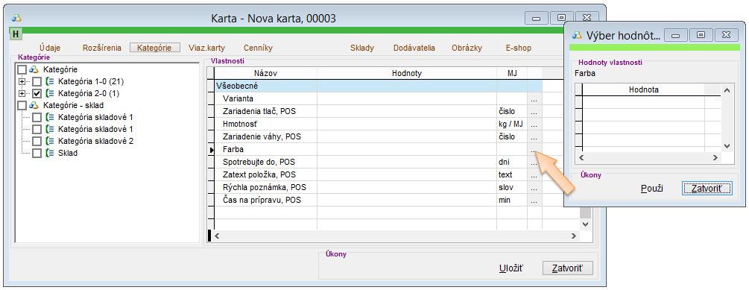Viewport: 749px width, 290px height.
Task: Switch to the Cenníky tab
Action: pos(258,48)
